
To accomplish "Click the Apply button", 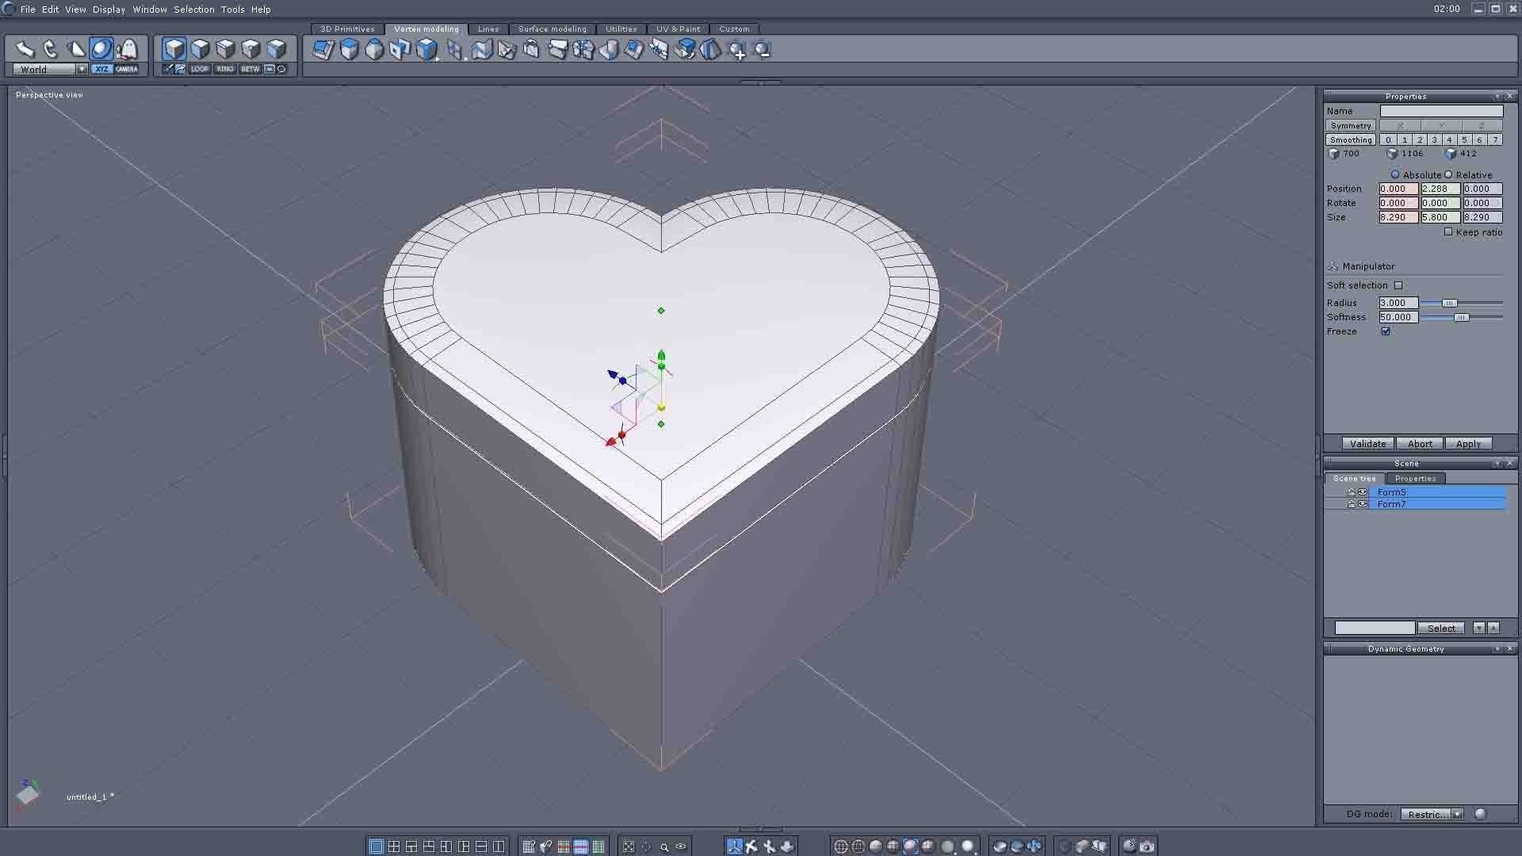I will [x=1468, y=444].
